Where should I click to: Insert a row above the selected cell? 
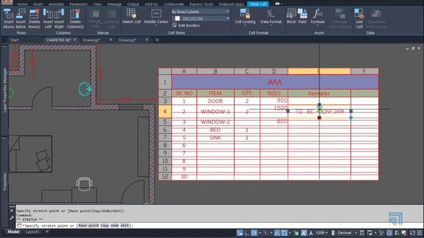[9, 19]
